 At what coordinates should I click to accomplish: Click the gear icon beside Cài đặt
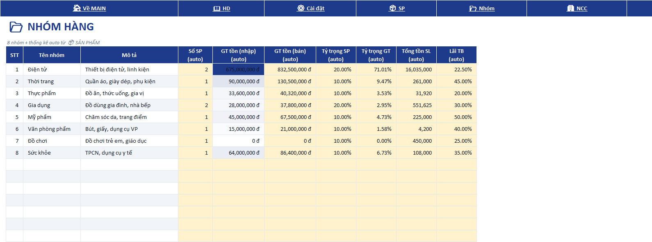[301, 8]
